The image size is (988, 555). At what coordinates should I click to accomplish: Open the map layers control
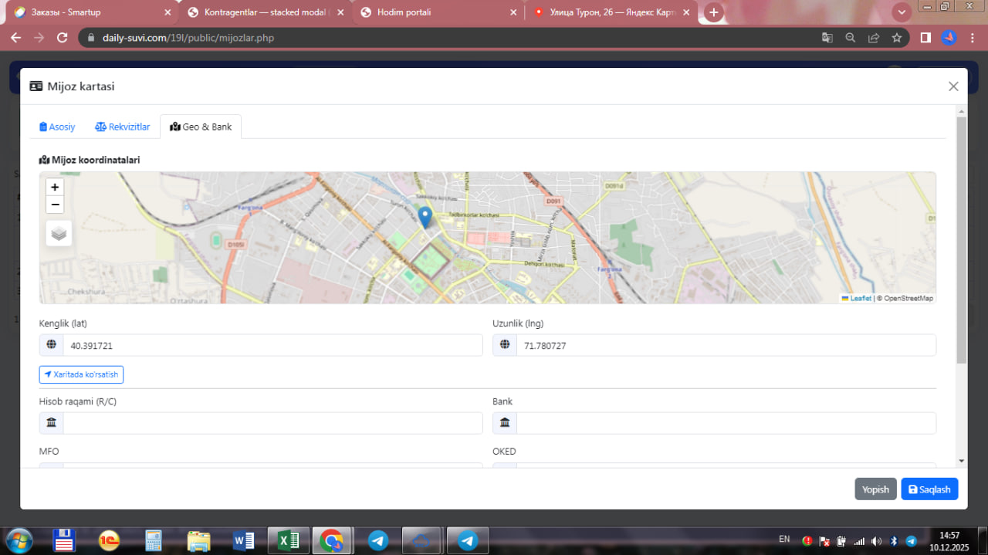pos(59,233)
